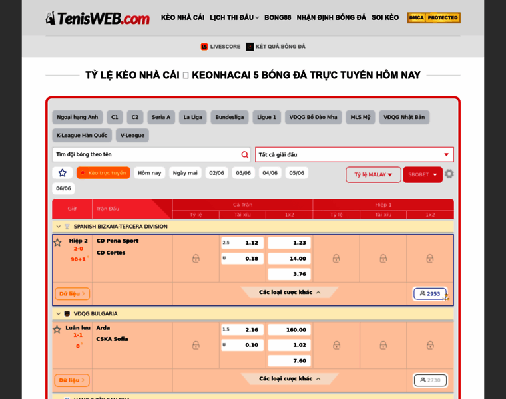Click the TenisWEB.com logo

pyautogui.click(x=98, y=18)
